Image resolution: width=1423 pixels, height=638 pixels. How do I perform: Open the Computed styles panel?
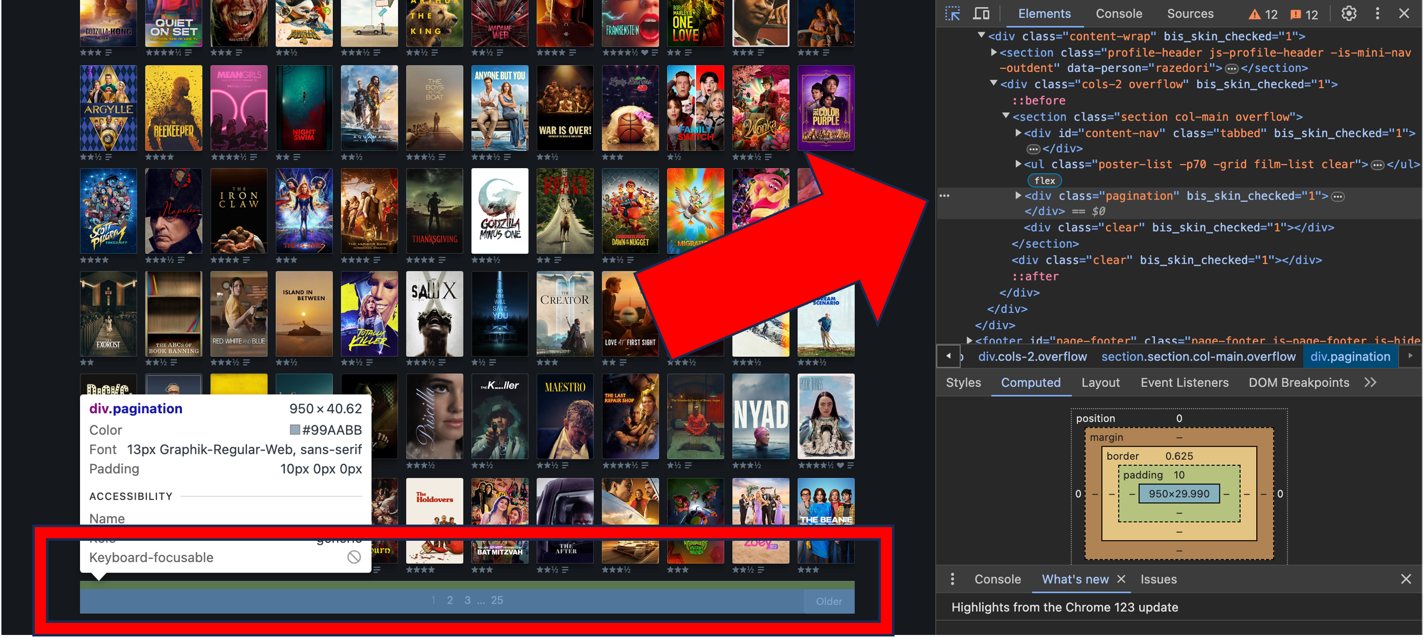point(1031,382)
